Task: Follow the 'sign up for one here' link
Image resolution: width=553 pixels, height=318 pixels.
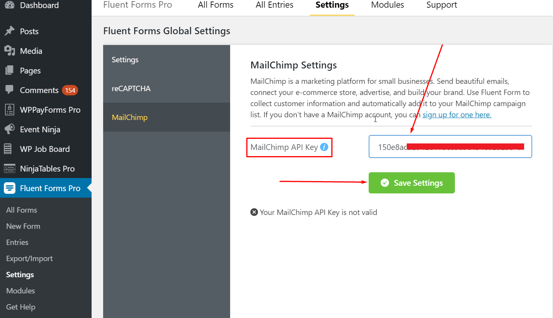Action: [457, 115]
